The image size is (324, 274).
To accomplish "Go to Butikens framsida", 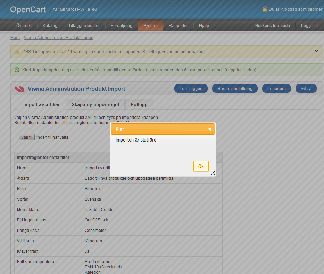I will [x=273, y=26].
